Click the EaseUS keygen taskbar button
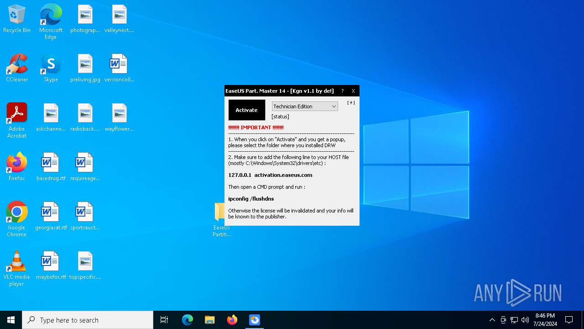This screenshot has width=584, height=329. coord(255,320)
